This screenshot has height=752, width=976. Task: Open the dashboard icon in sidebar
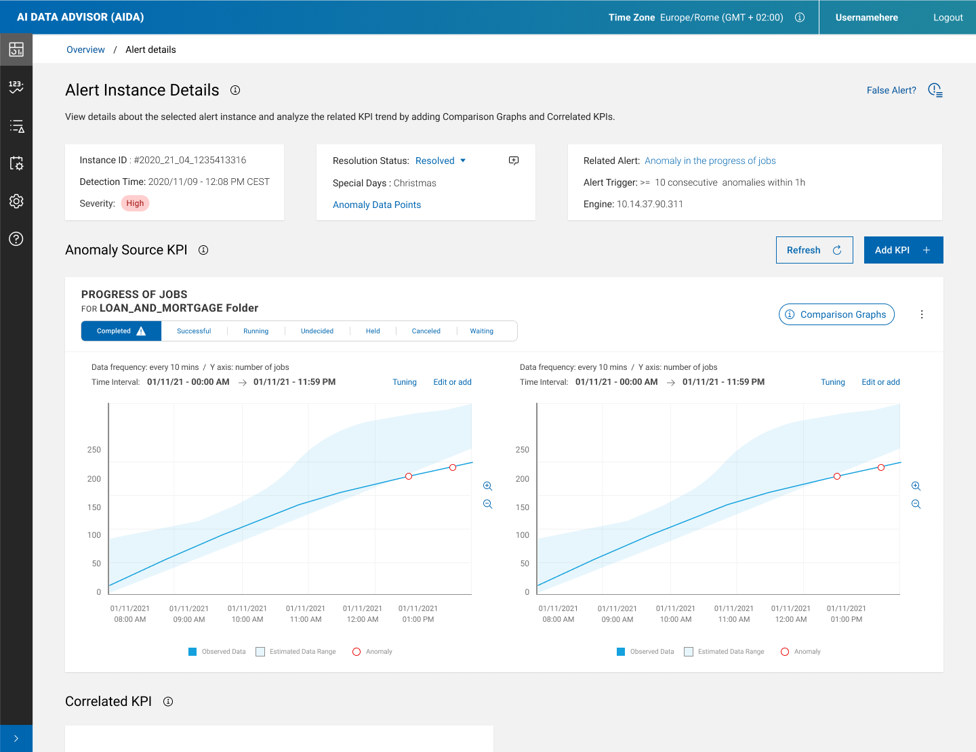tap(16, 49)
